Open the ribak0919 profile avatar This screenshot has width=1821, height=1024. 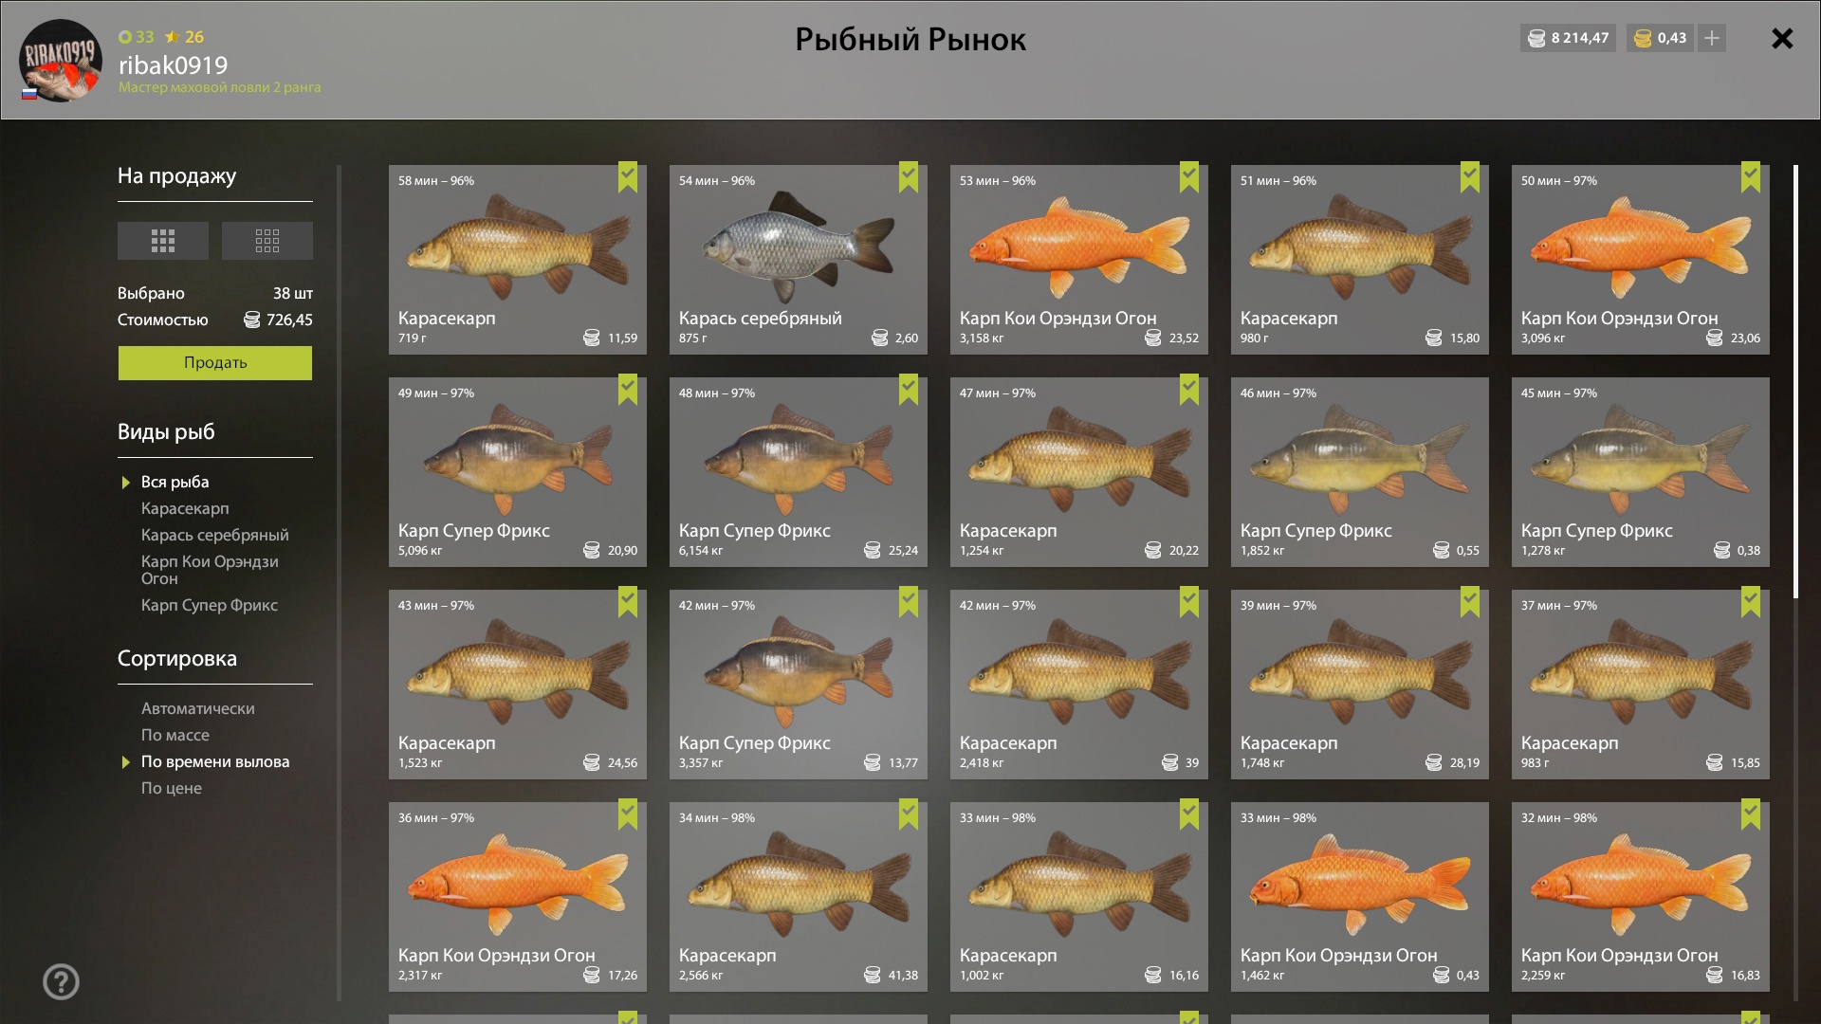coord(61,61)
